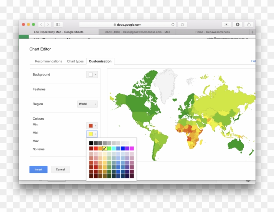Image resolution: width=274 pixels, height=212 pixels.
Task: Open the Recommendations tab
Action: (48, 61)
